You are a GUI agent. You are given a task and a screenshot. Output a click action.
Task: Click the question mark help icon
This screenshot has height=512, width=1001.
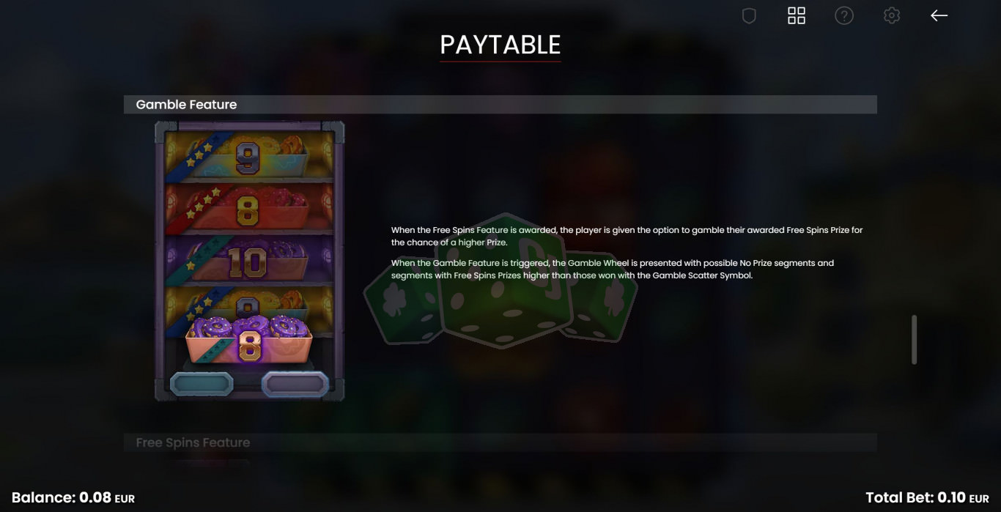(x=844, y=15)
